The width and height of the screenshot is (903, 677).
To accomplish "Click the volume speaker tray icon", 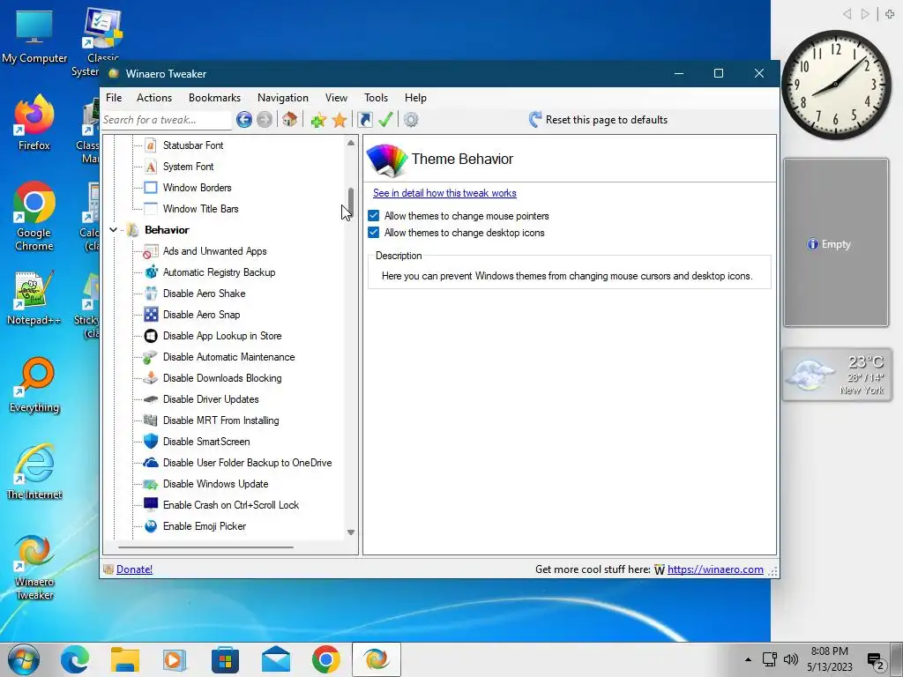I will (791, 659).
